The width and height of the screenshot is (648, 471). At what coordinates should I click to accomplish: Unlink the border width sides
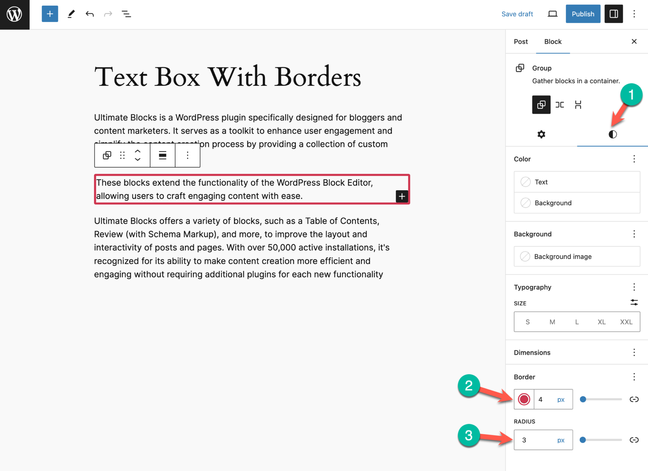pyautogui.click(x=634, y=399)
